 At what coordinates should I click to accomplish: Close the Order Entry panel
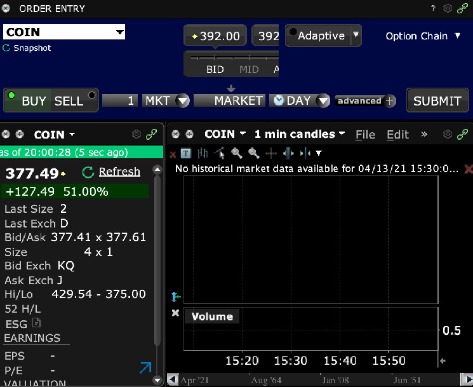coord(6,8)
